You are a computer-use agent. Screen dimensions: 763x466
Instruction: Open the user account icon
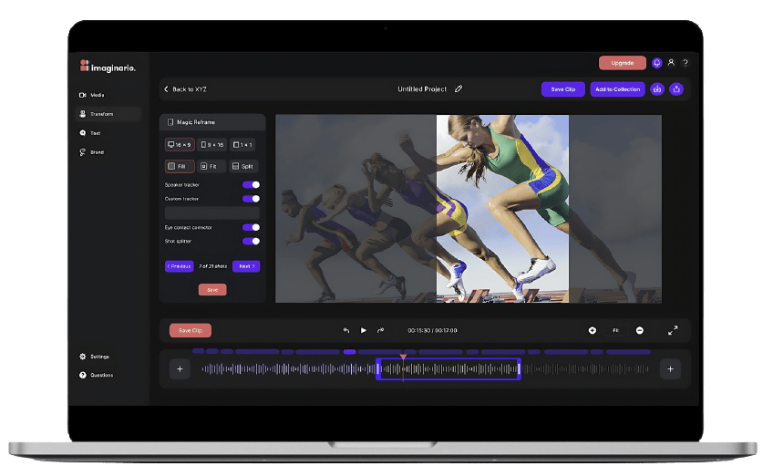tap(671, 63)
